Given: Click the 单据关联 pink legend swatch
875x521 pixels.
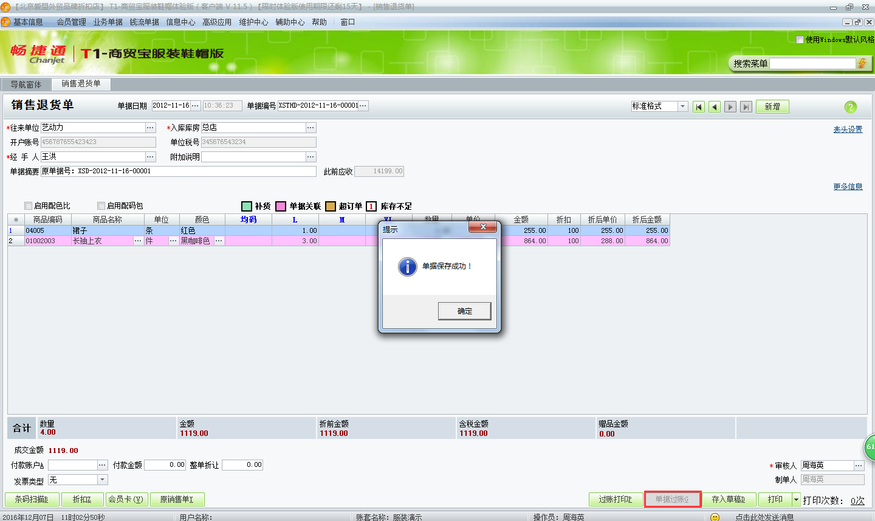Looking at the screenshot, I should [281, 206].
